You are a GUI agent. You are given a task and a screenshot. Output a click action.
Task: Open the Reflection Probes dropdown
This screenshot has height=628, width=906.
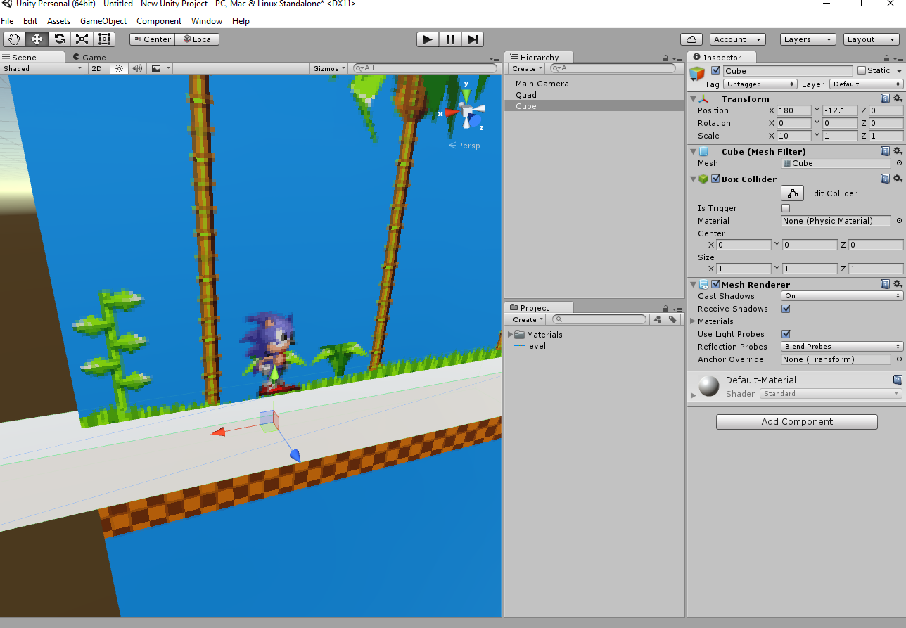842,347
